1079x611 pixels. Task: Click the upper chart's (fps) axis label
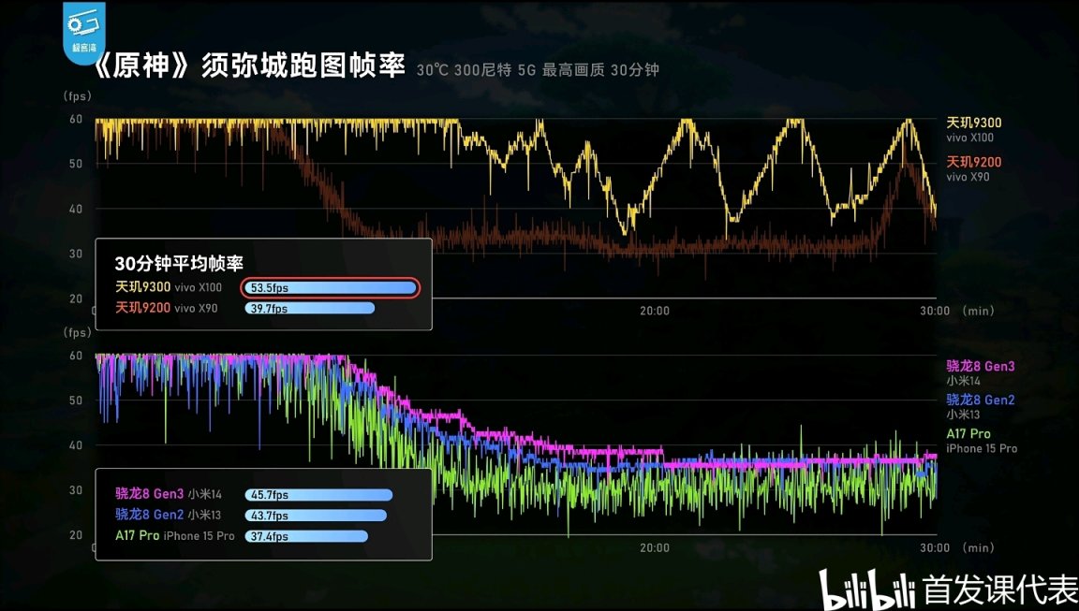coord(77,96)
